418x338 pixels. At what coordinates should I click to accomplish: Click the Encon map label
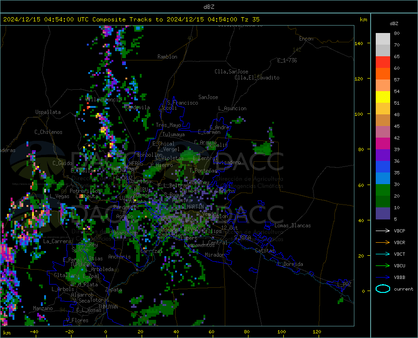[x=306, y=39]
